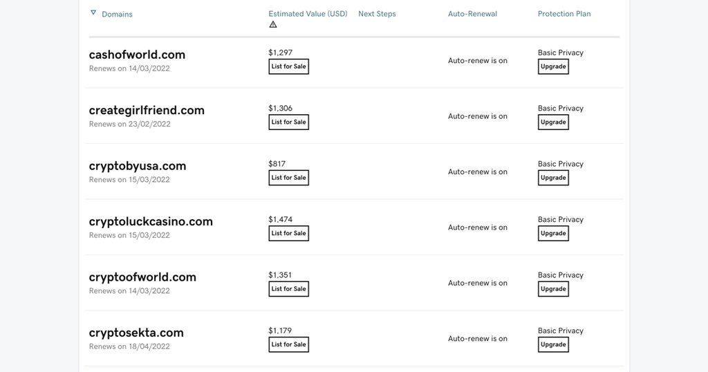The image size is (708, 372).
Task: Click the Protection Plan column header
Action: [x=564, y=14]
